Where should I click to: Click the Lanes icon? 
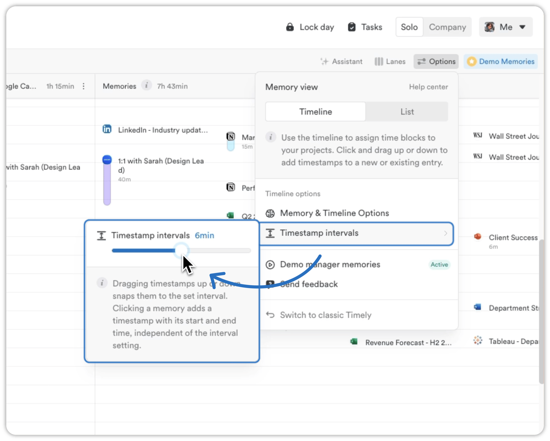pos(379,61)
